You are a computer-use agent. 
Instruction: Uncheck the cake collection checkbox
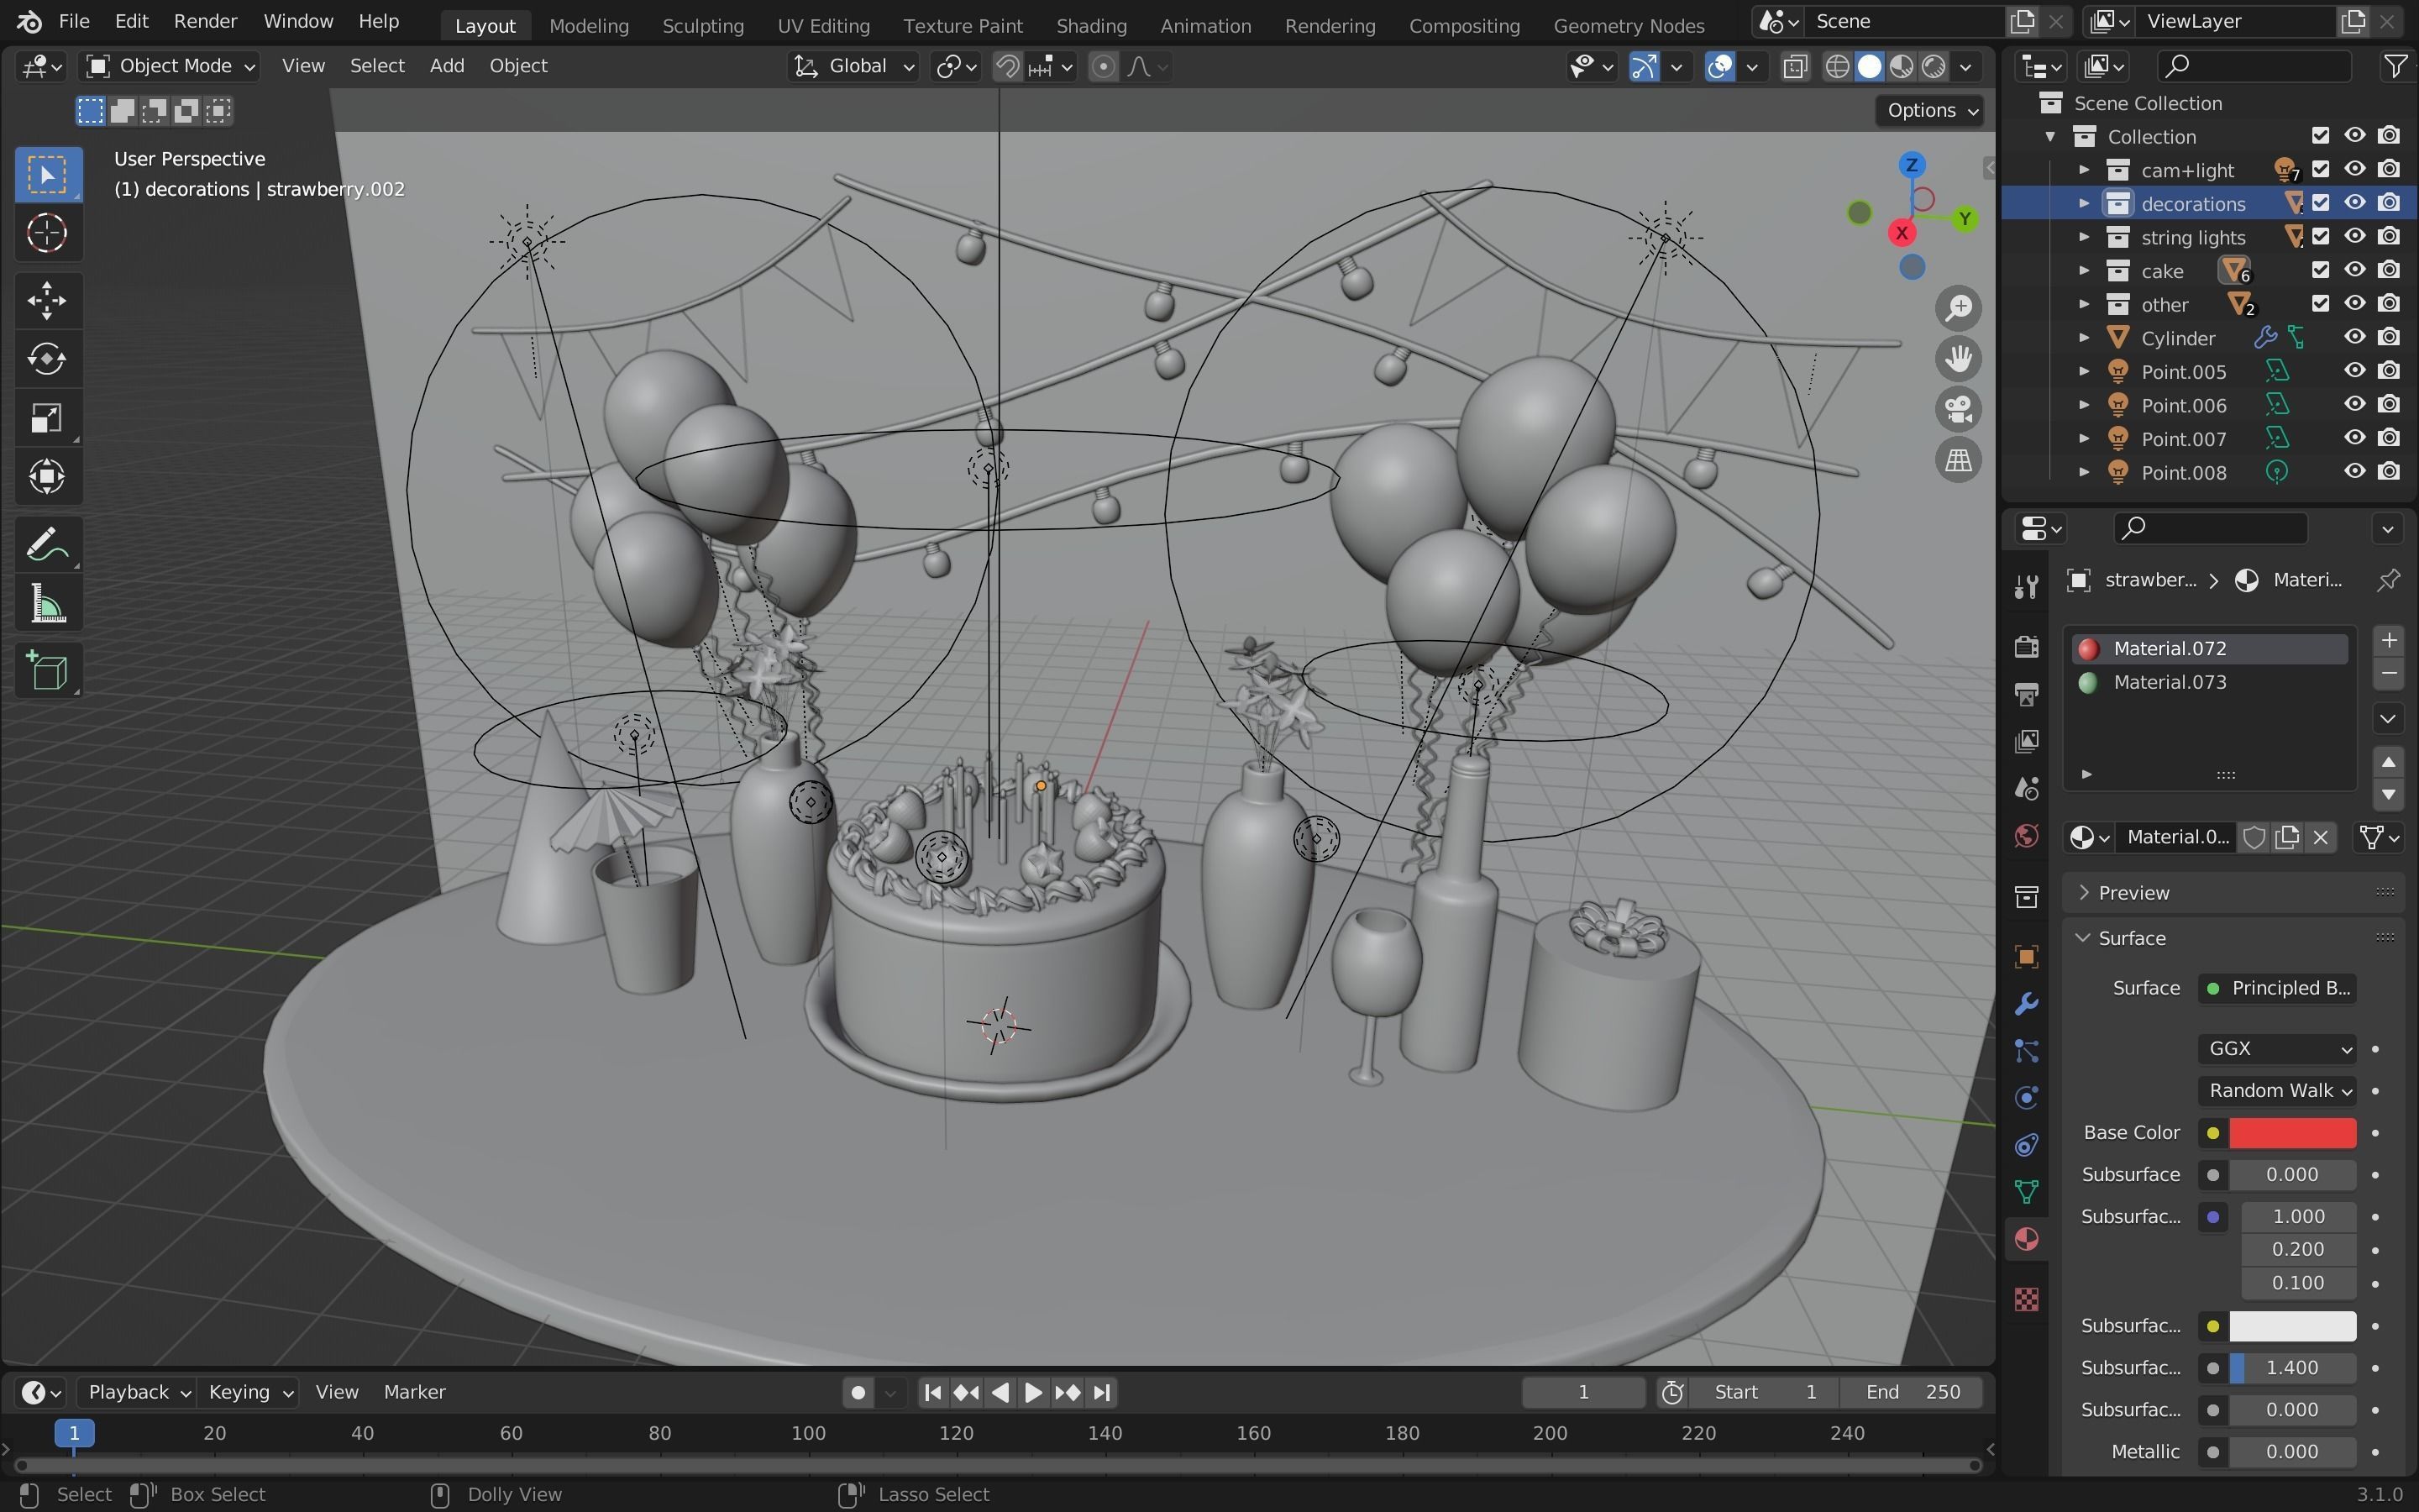pyautogui.click(x=2320, y=270)
